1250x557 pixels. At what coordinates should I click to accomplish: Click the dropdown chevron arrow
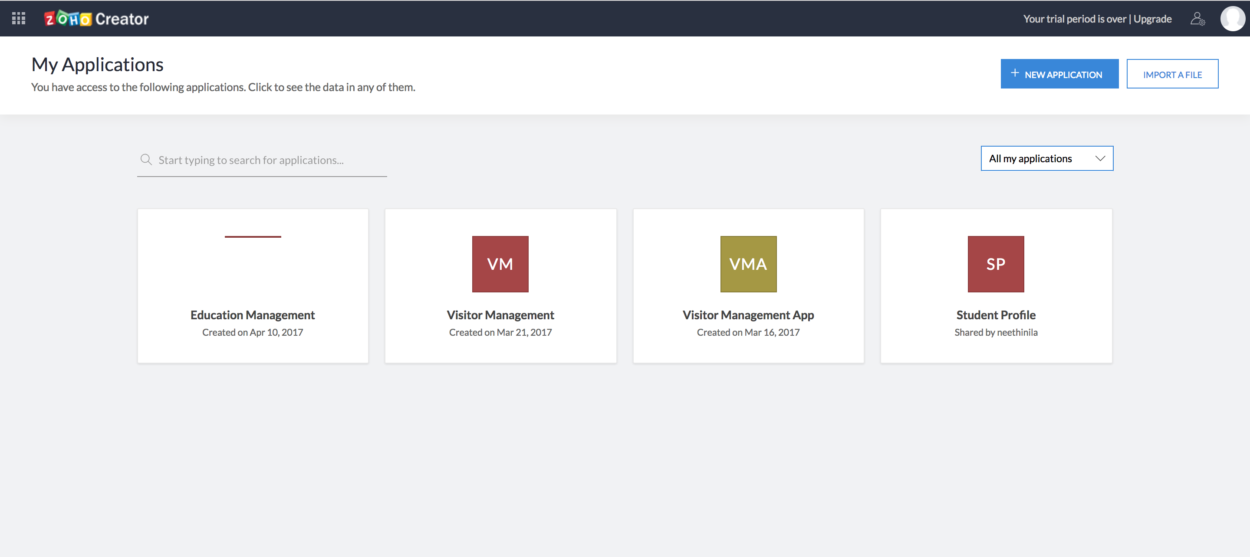[1100, 159]
